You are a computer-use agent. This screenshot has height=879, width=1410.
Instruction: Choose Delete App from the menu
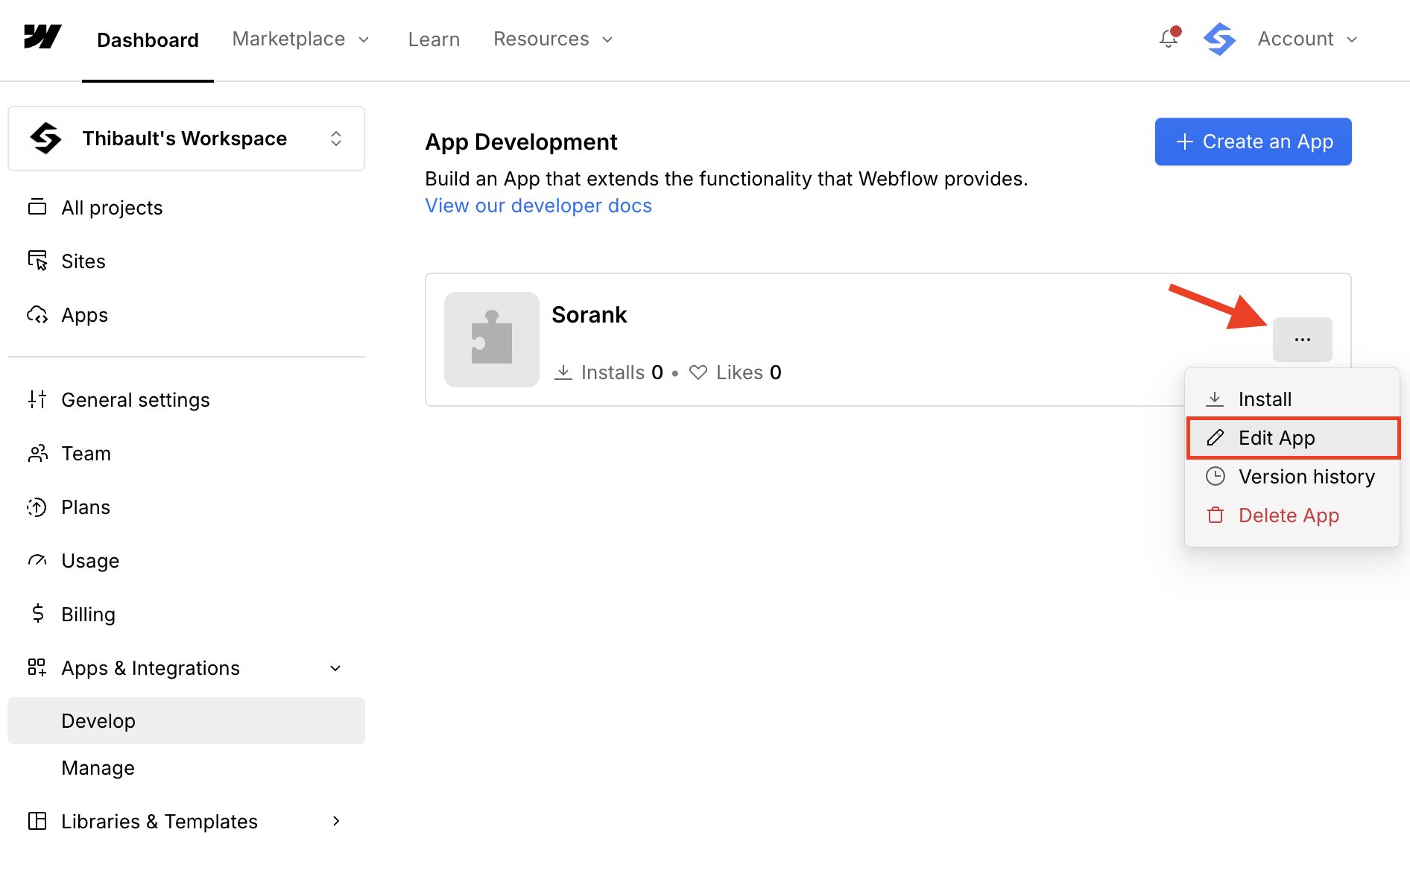pos(1292,515)
